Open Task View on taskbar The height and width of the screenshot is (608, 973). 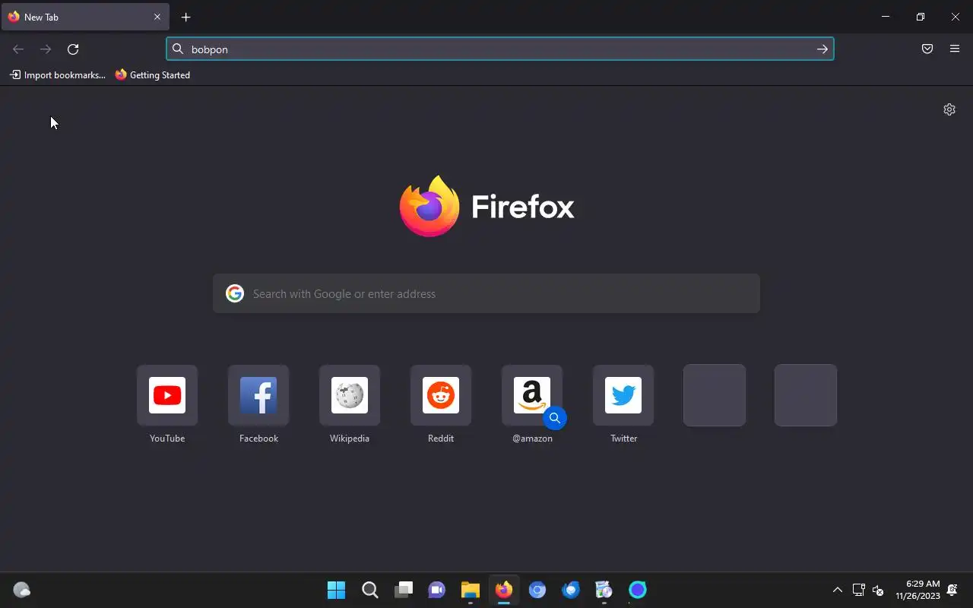click(404, 590)
